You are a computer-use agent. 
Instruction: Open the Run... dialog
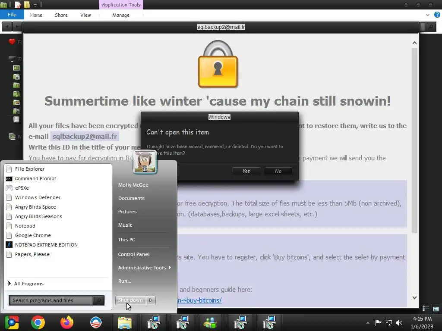pos(125,281)
